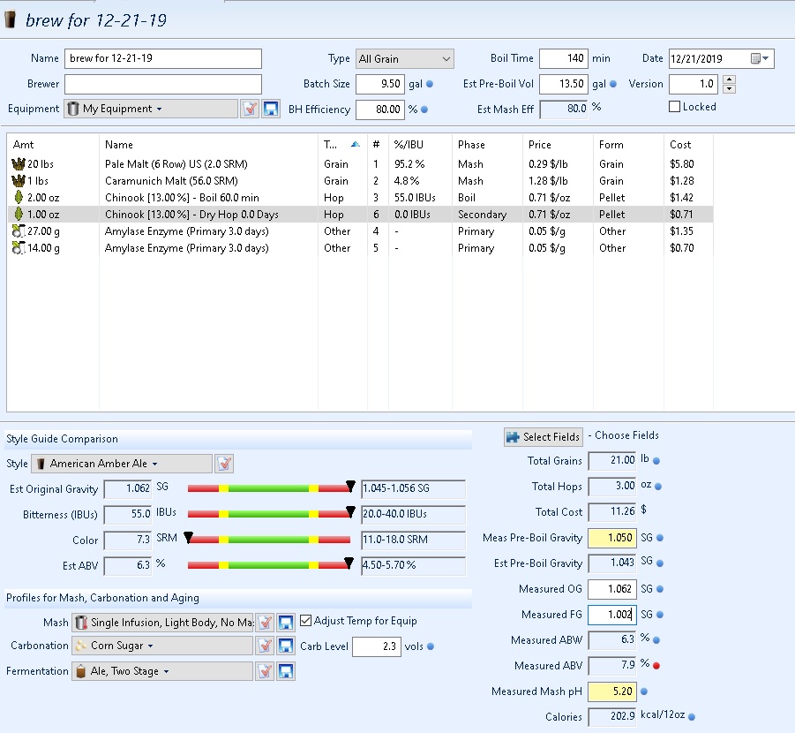Click the blue dot beside Est Pre-Boil Vol

coord(613,84)
